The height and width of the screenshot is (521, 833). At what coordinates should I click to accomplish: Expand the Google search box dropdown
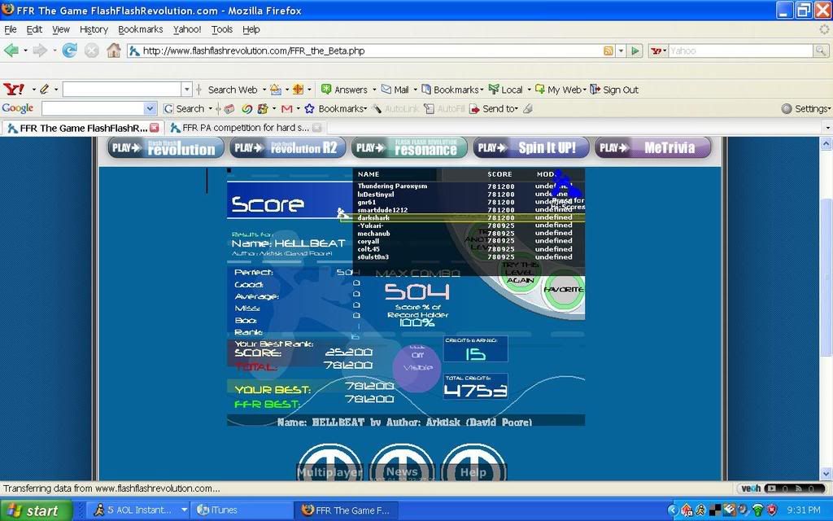pos(149,108)
